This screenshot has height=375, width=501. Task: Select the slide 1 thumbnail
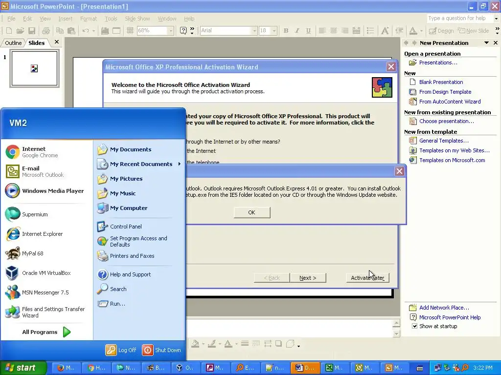pyautogui.click(x=35, y=68)
